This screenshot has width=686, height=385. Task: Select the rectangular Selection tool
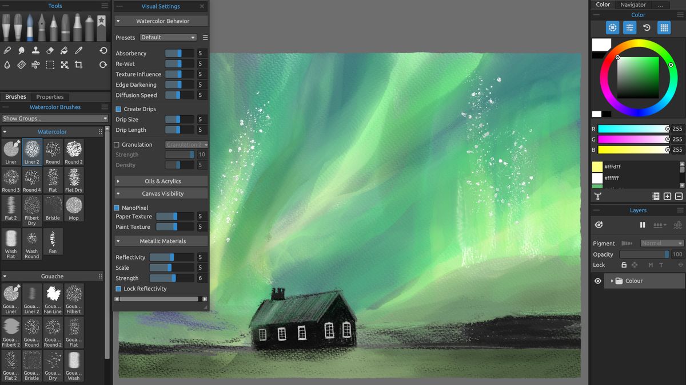tap(50, 64)
